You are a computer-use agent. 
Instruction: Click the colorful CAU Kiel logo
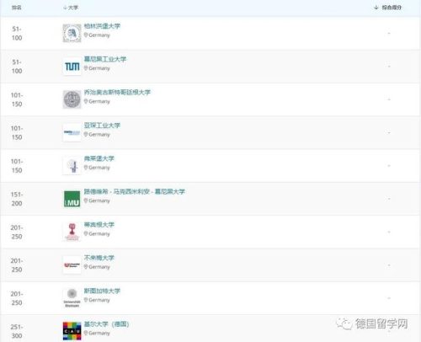(x=72, y=331)
